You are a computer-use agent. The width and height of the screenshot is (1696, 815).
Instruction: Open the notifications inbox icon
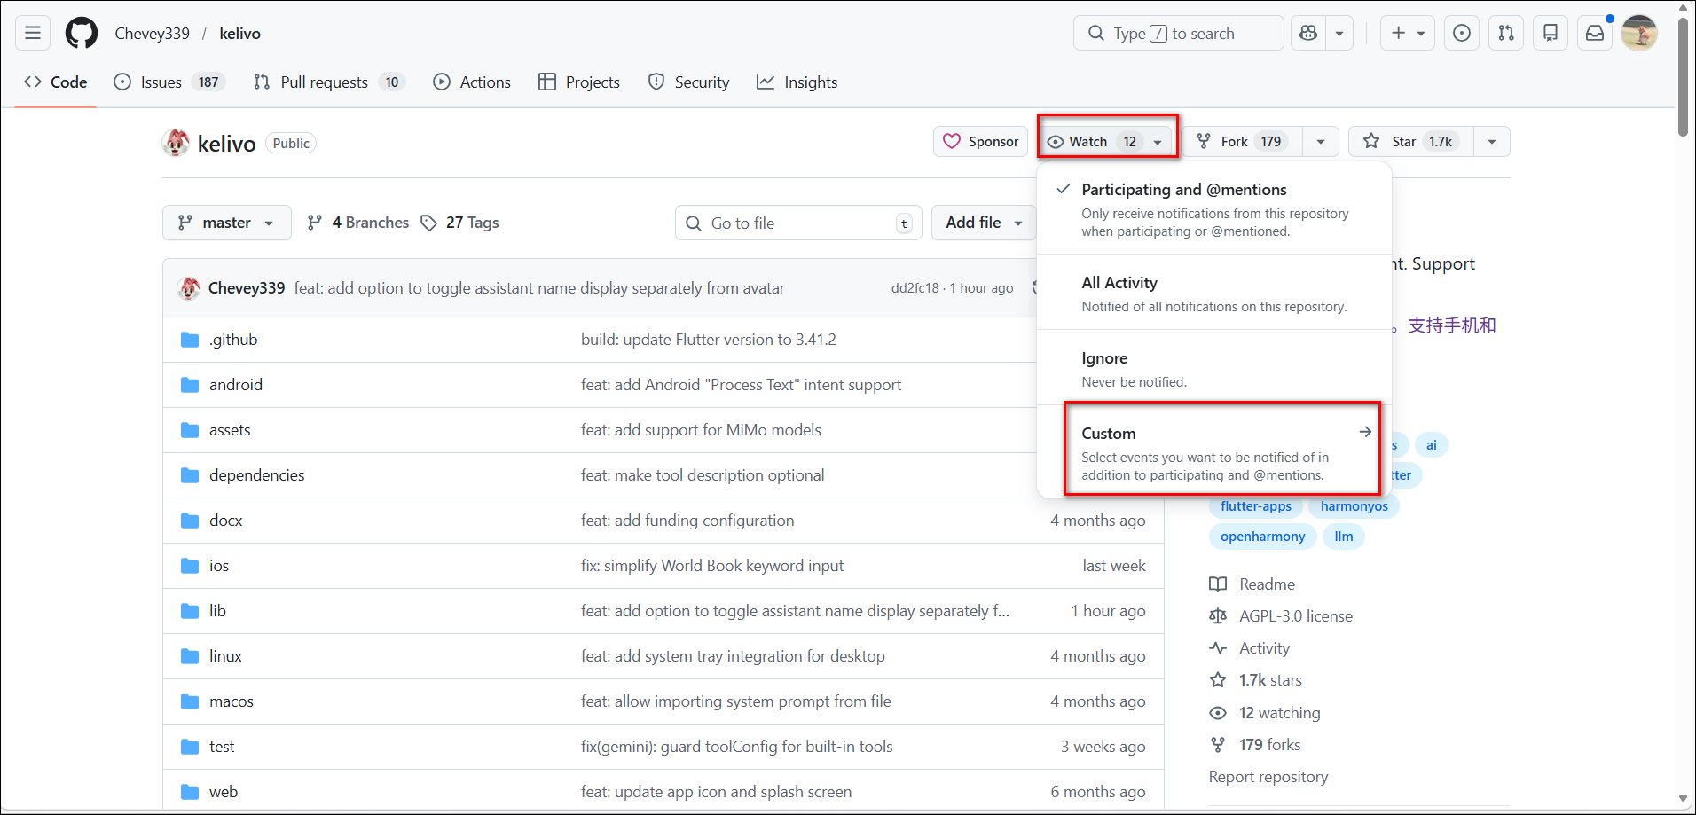(x=1594, y=34)
